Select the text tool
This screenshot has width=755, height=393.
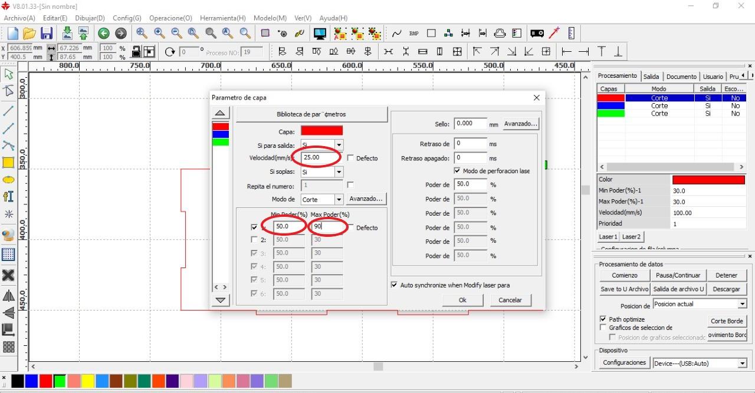pos(8,196)
